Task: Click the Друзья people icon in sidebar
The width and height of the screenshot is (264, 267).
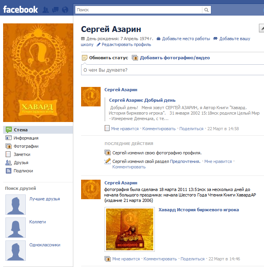Action: 9,163
